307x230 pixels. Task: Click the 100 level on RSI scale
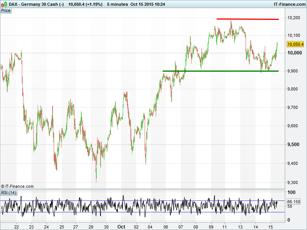[x=291, y=192]
